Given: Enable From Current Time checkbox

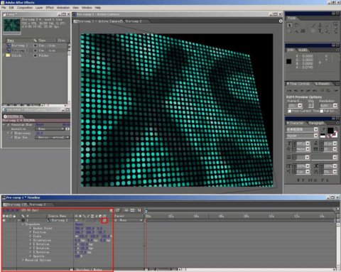Looking at the screenshot, I should pos(289,111).
